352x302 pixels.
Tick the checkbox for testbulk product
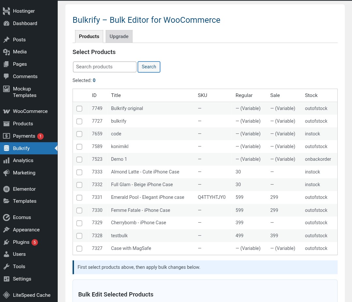79,236
